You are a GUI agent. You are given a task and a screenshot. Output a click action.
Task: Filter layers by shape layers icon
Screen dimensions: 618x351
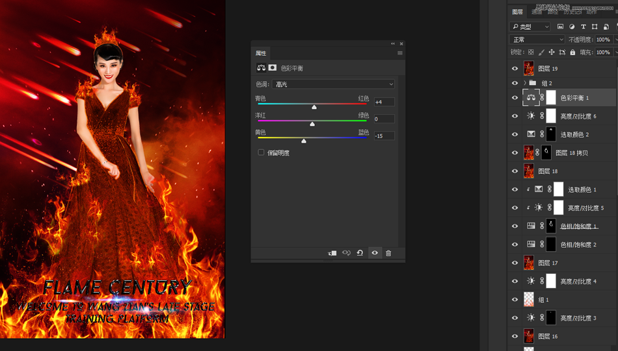(x=595, y=27)
